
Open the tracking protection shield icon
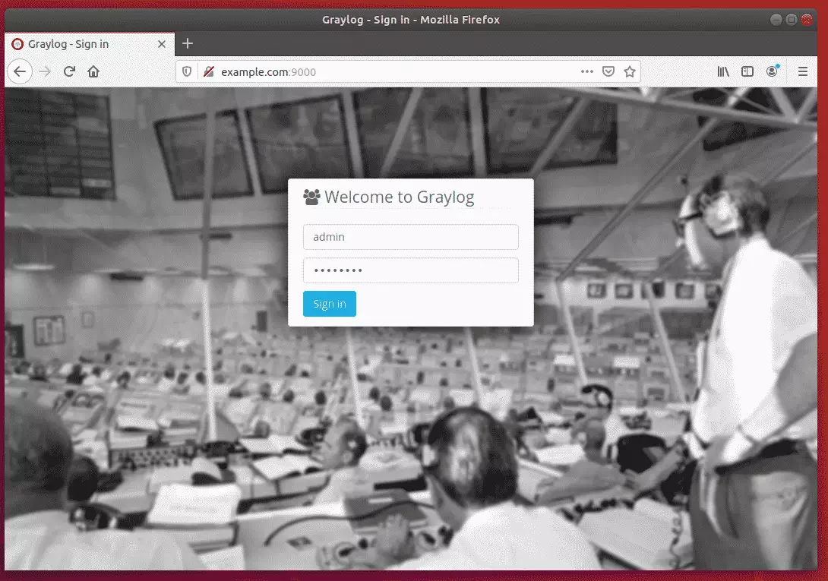[x=187, y=72]
